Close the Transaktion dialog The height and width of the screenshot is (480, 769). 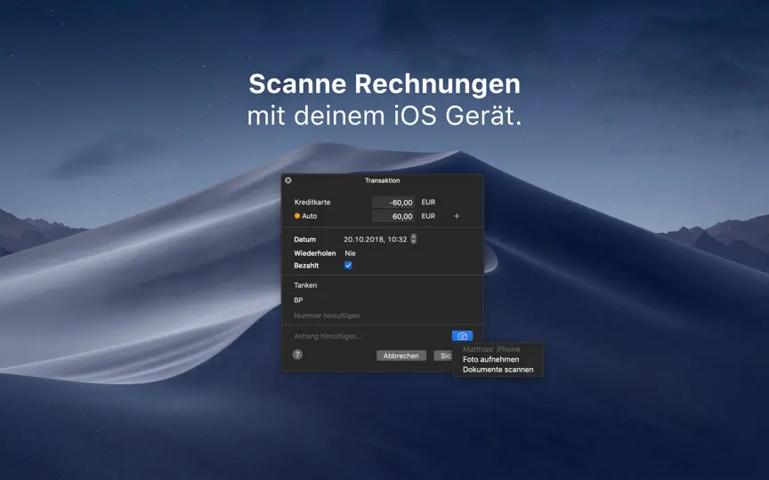coord(288,180)
